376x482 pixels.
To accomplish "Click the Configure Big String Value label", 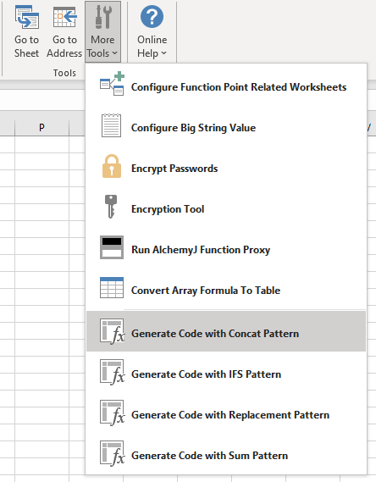I will pyautogui.click(x=194, y=128).
